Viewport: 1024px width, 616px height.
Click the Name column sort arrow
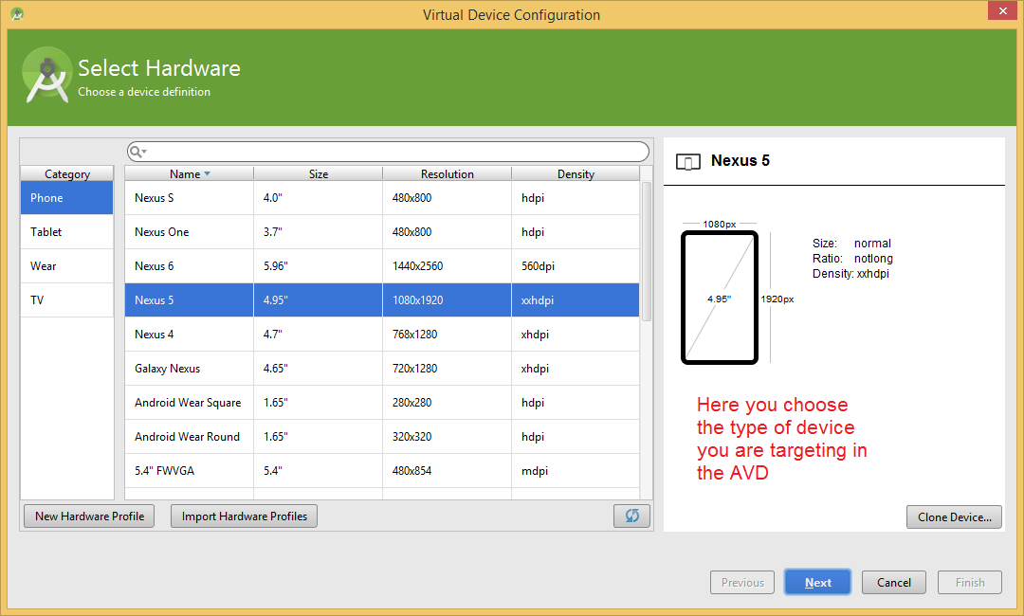(x=207, y=174)
